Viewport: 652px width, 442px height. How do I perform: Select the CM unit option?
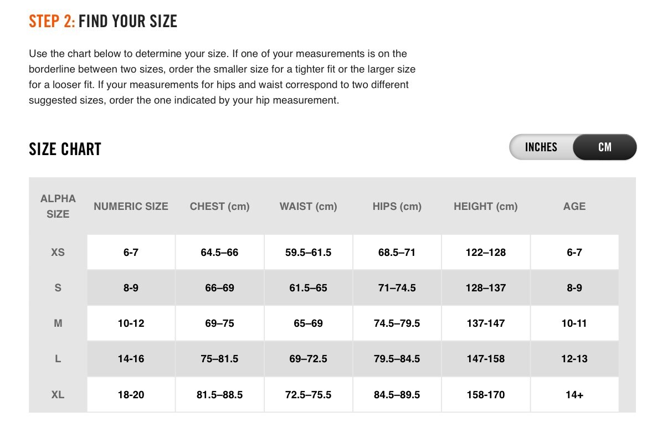click(x=604, y=147)
